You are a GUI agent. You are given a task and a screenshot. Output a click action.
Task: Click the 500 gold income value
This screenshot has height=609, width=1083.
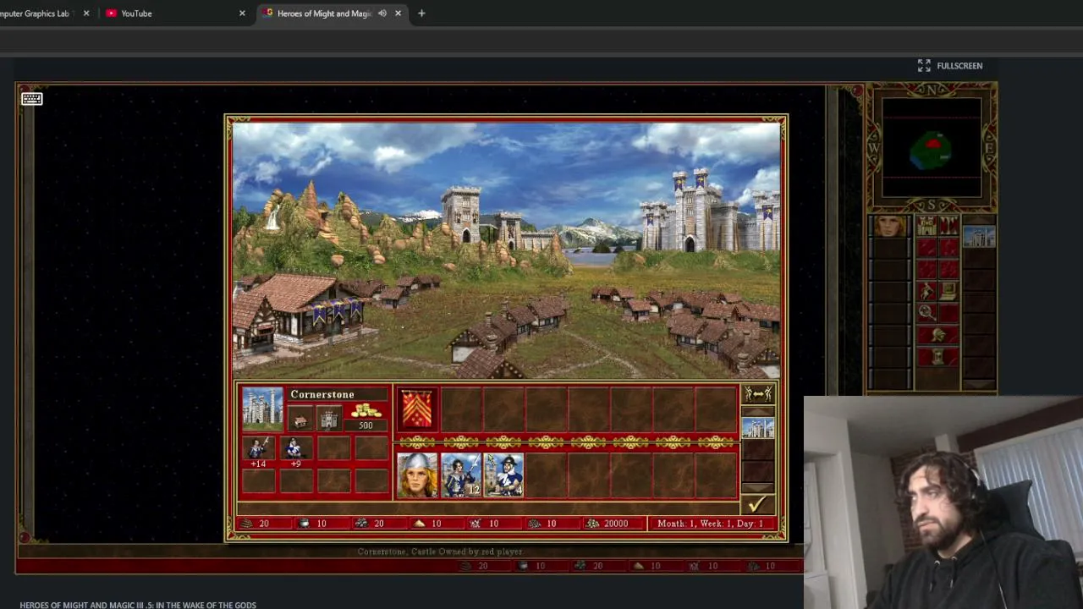point(366,425)
